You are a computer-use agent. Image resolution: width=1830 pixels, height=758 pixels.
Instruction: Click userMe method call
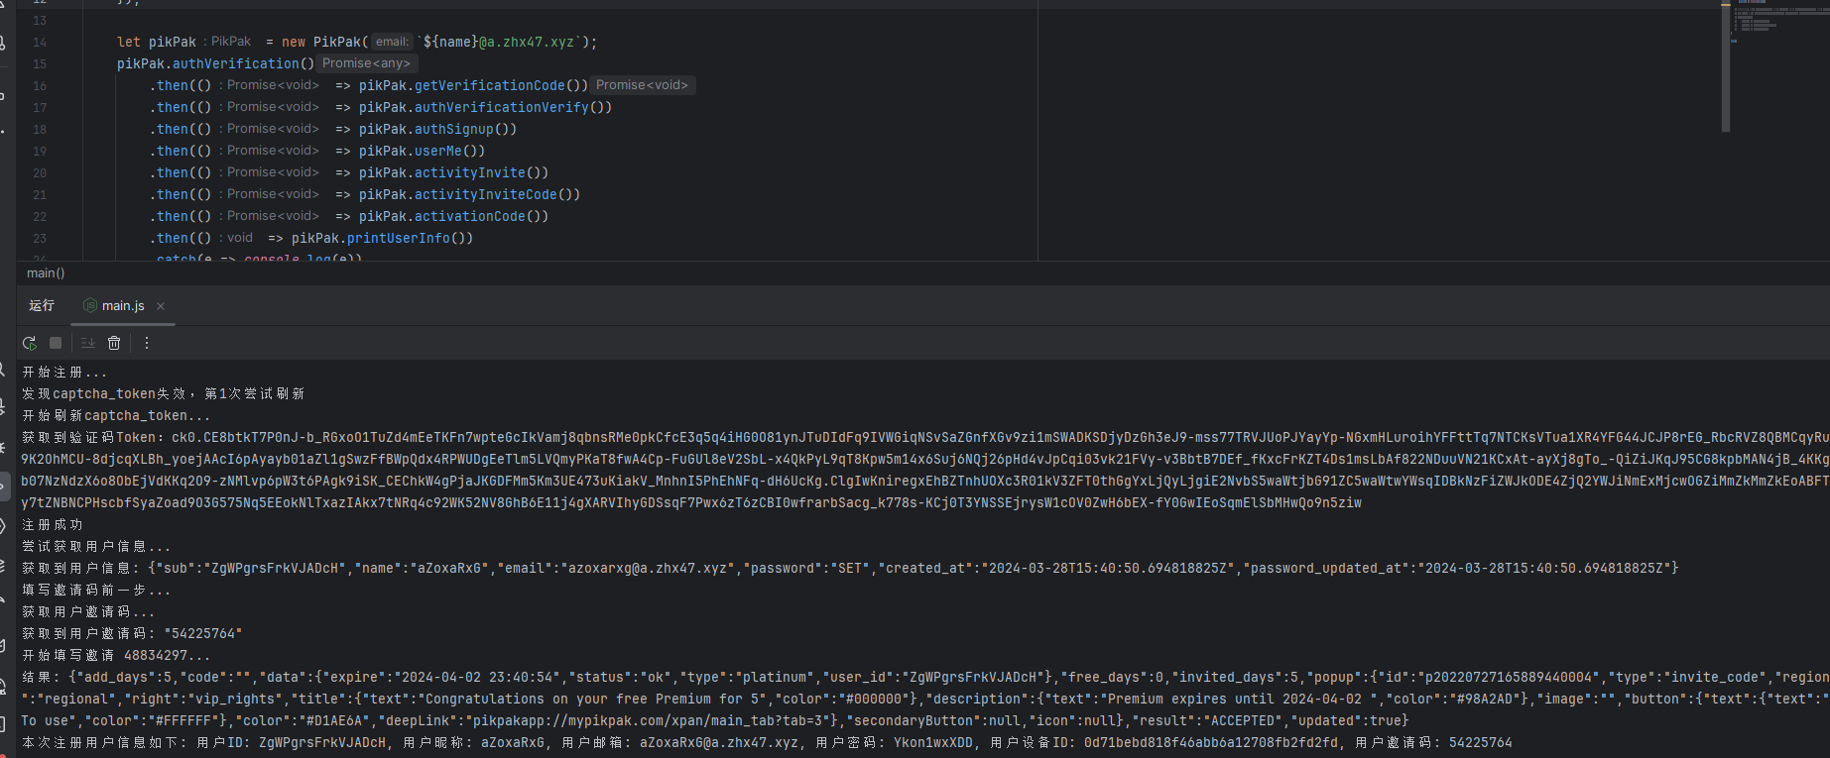coord(438,151)
